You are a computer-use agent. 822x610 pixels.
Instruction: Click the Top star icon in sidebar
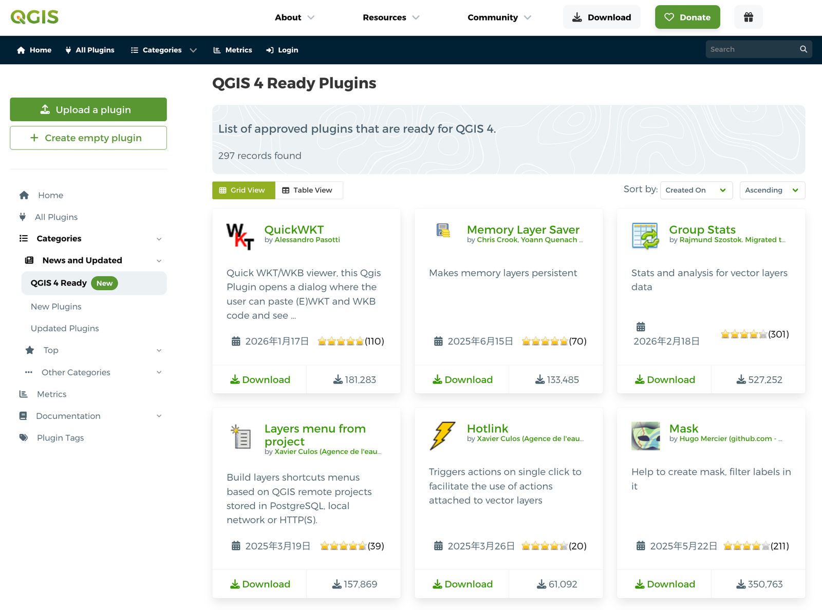[30, 350]
